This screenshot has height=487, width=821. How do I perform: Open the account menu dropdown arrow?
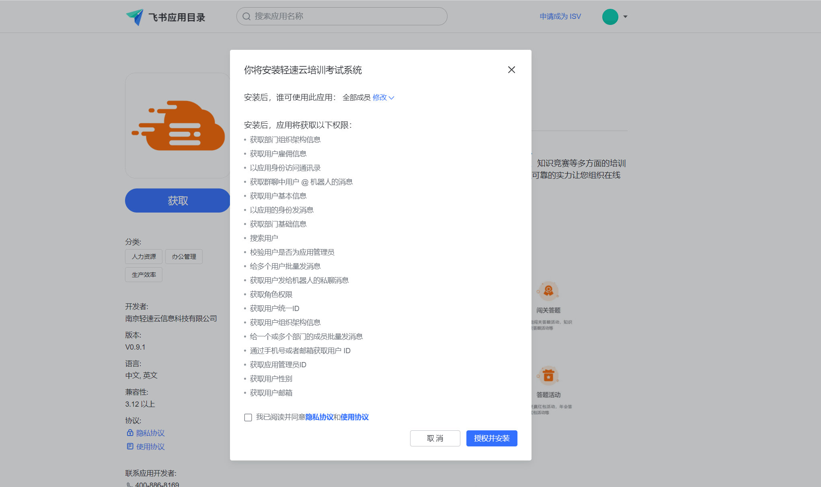[x=625, y=17]
